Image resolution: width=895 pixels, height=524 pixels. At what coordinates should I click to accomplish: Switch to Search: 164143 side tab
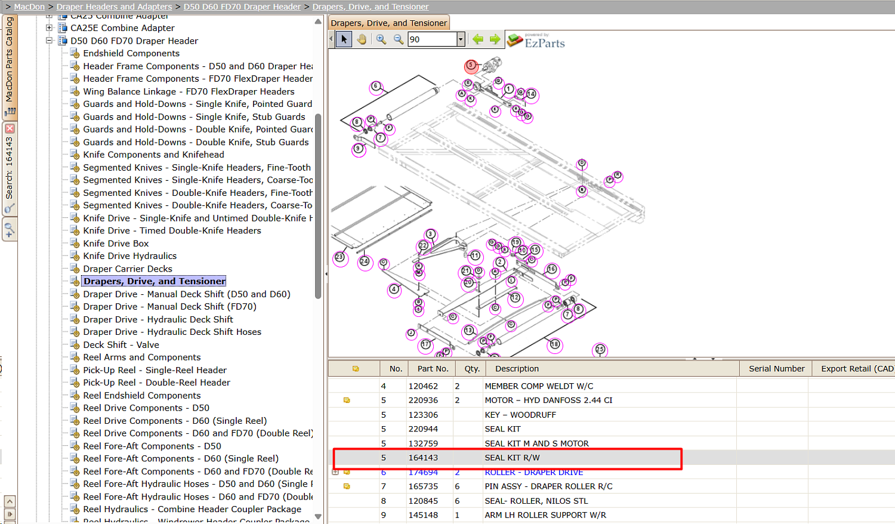[10, 168]
